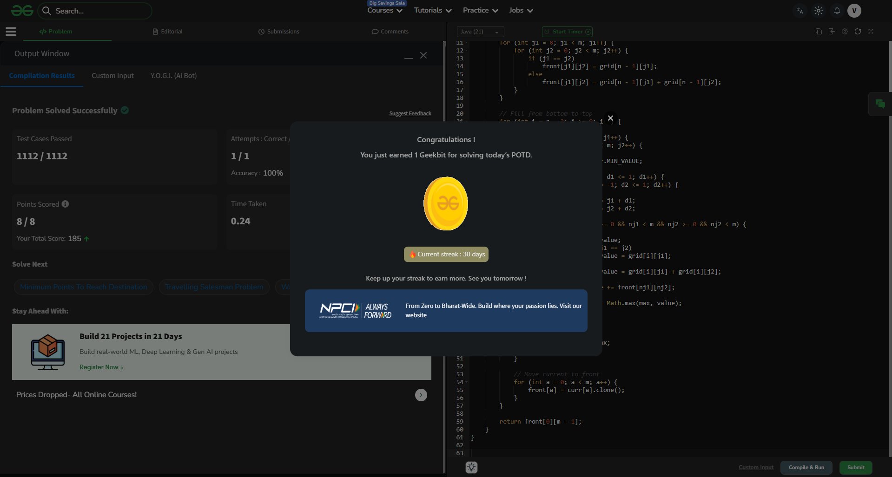Viewport: 892px width, 477px height.
Task: Open the hamburger side menu
Action: coord(11,32)
